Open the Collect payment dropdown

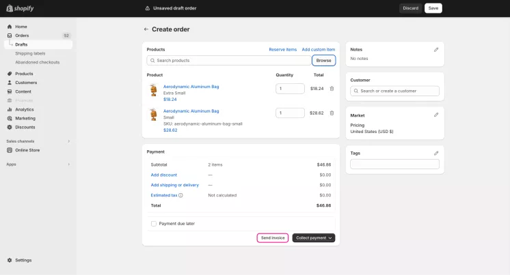[314, 238]
